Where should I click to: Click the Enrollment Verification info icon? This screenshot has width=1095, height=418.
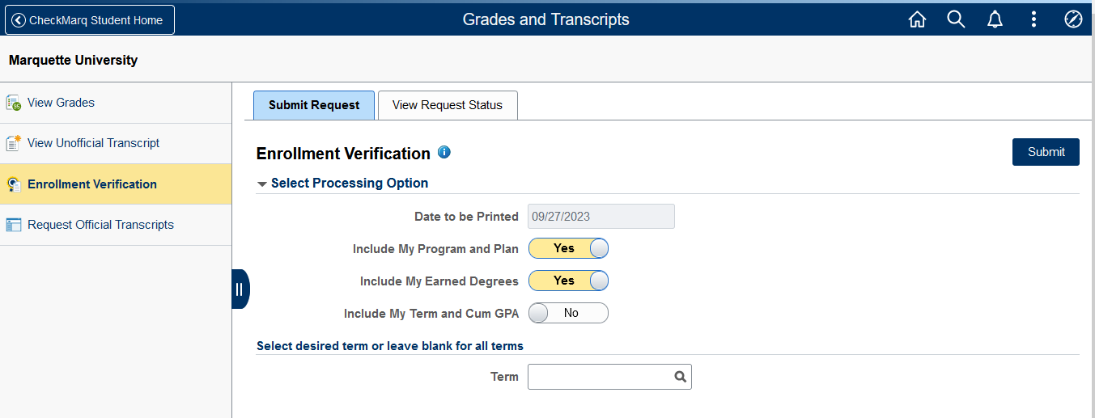pos(444,152)
